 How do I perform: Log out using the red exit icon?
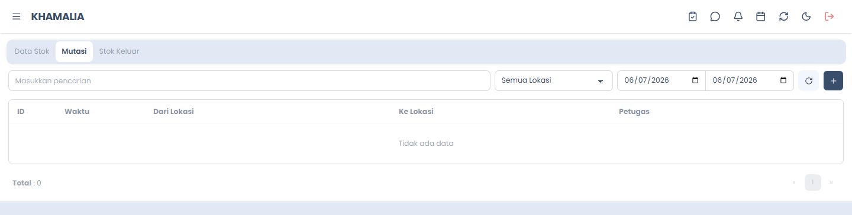[x=829, y=17]
